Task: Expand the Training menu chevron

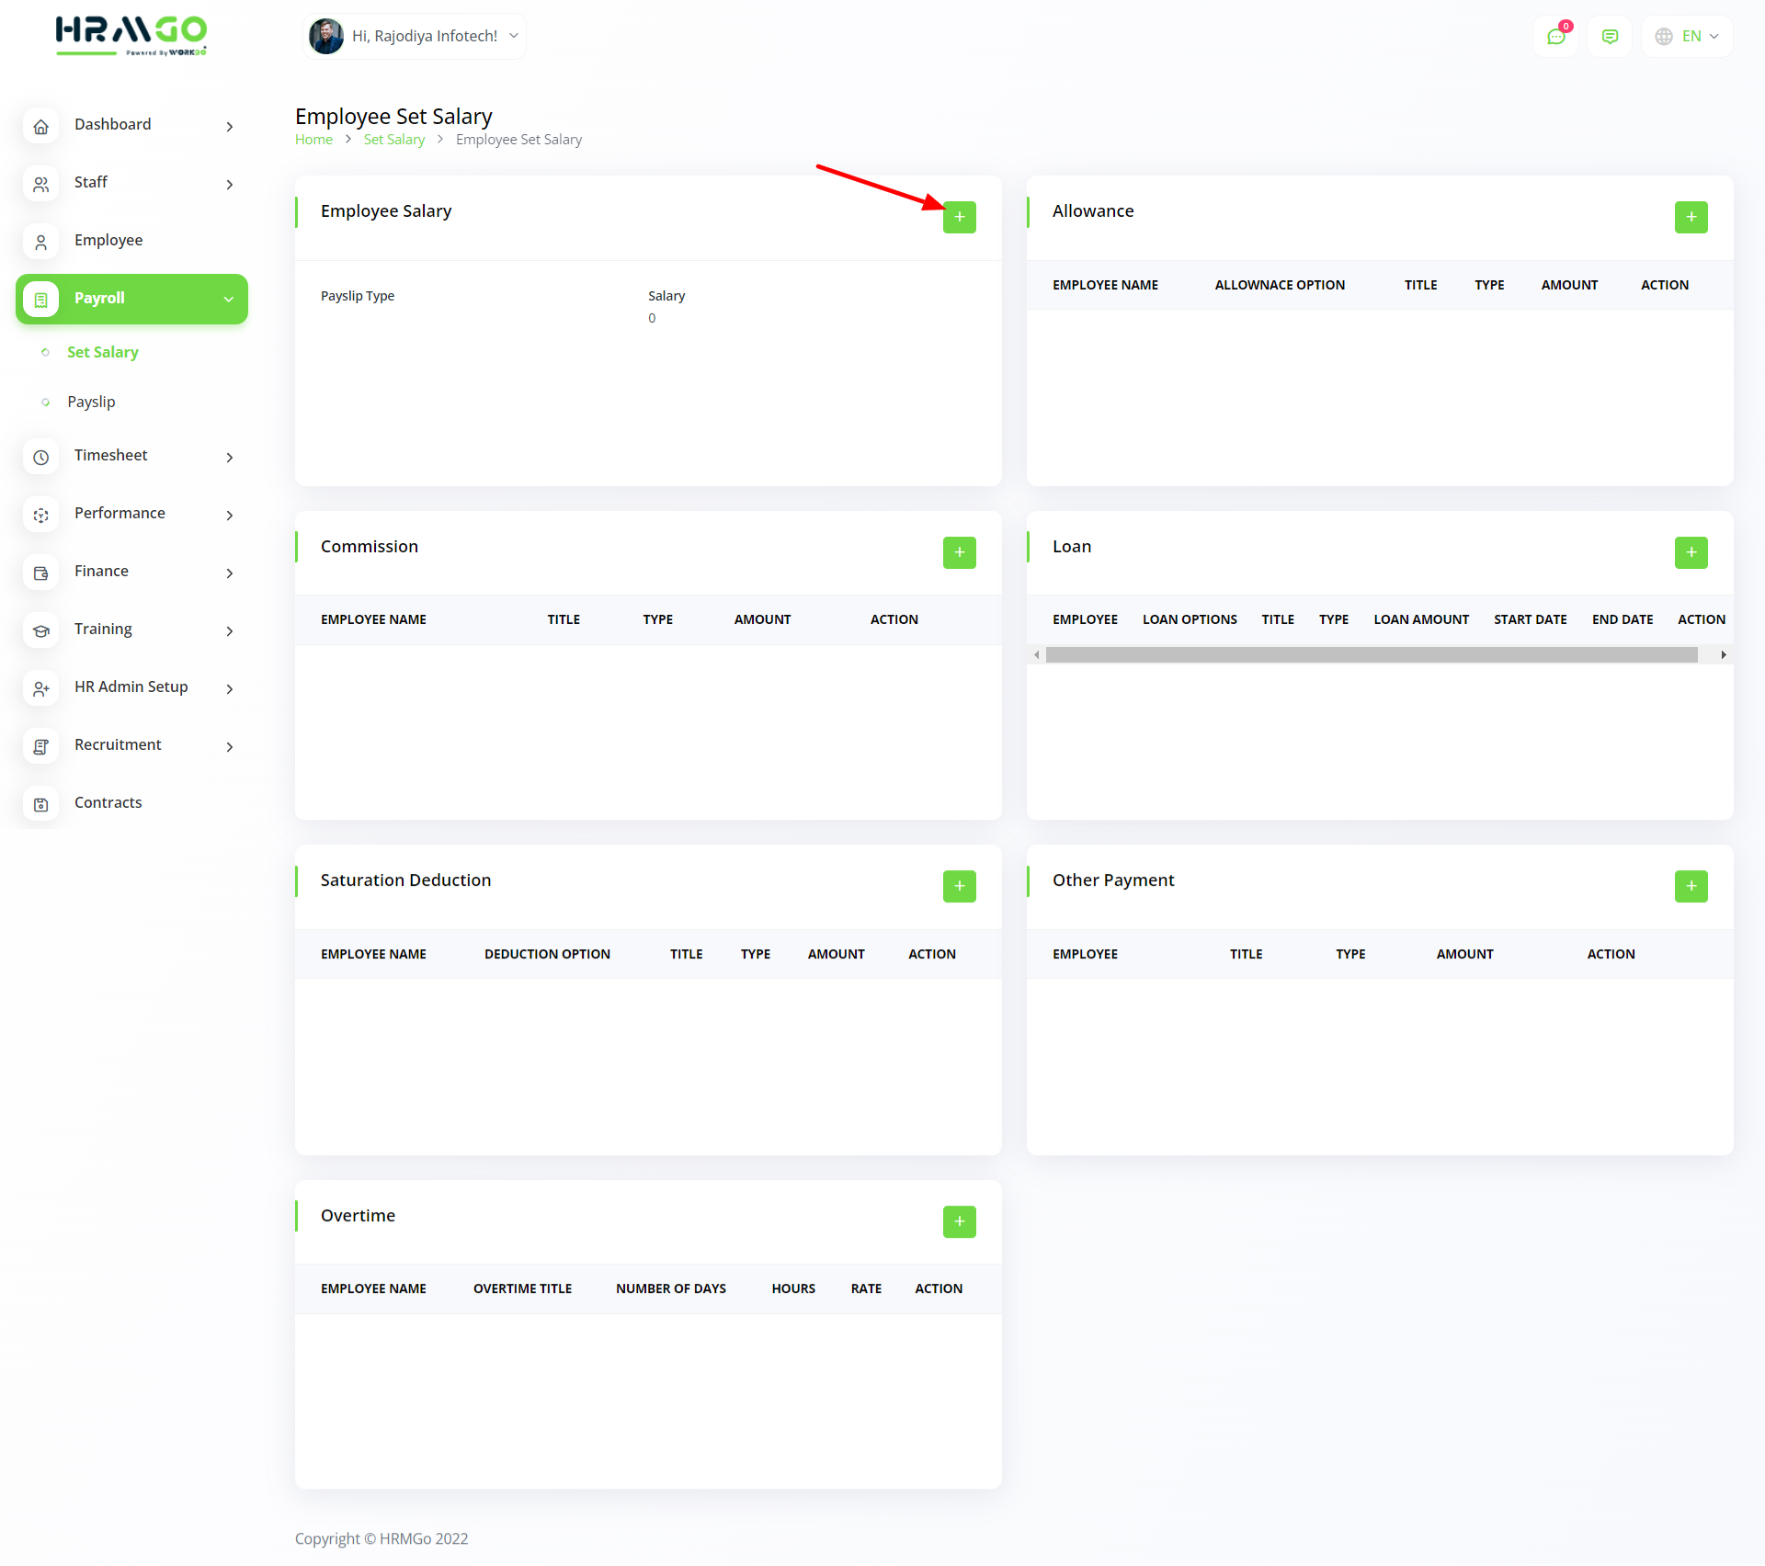Action: tap(230, 631)
